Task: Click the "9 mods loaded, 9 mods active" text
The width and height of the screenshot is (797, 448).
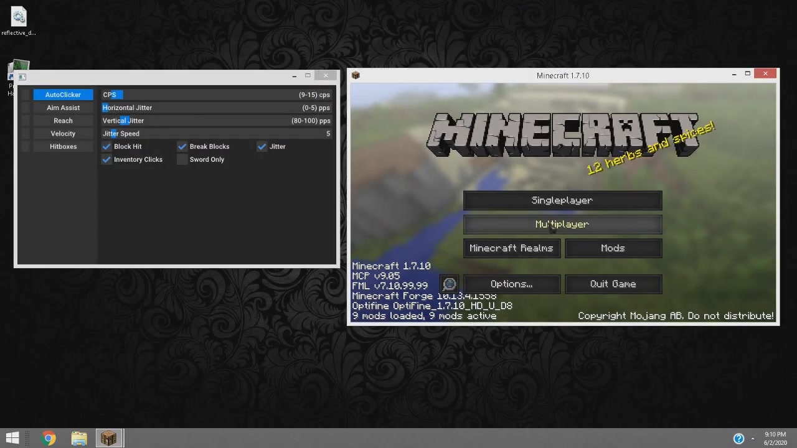Action: (x=424, y=316)
